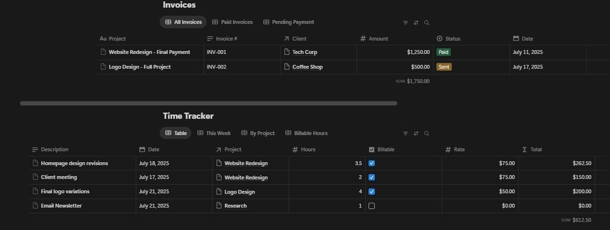Click the Time Tracker section title

(x=188, y=116)
